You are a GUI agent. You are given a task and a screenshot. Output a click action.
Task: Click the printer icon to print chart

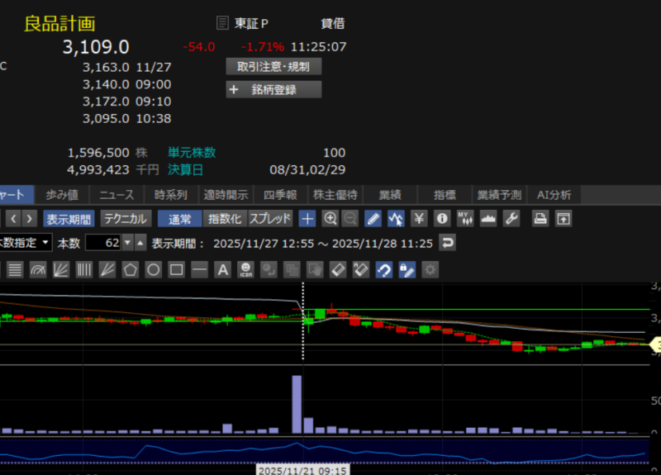pyautogui.click(x=540, y=219)
